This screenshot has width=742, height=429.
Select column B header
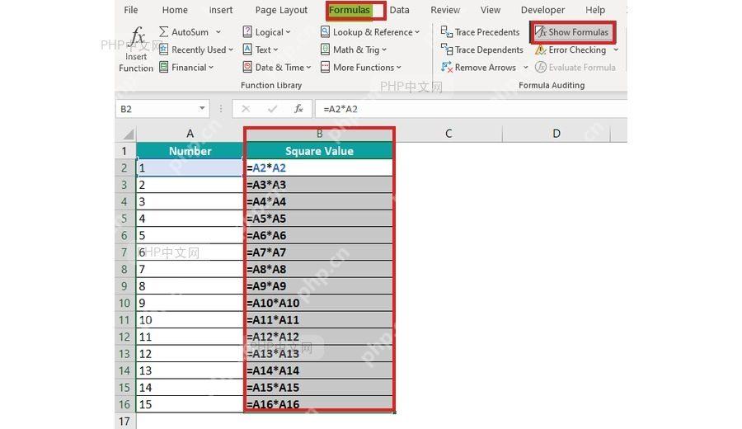[319, 134]
